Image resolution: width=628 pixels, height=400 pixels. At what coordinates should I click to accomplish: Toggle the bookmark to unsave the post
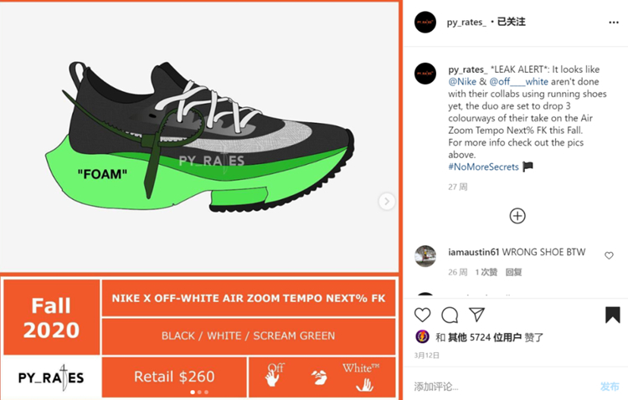tap(612, 315)
